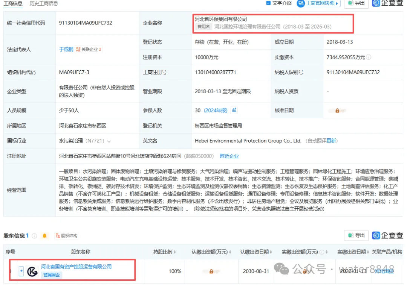Open legal representative 于成钢 link

tap(66, 49)
